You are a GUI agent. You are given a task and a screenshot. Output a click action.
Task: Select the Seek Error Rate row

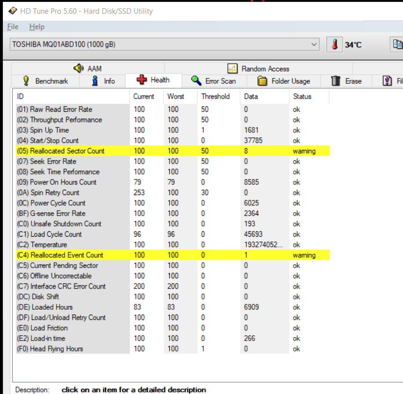pos(172,161)
